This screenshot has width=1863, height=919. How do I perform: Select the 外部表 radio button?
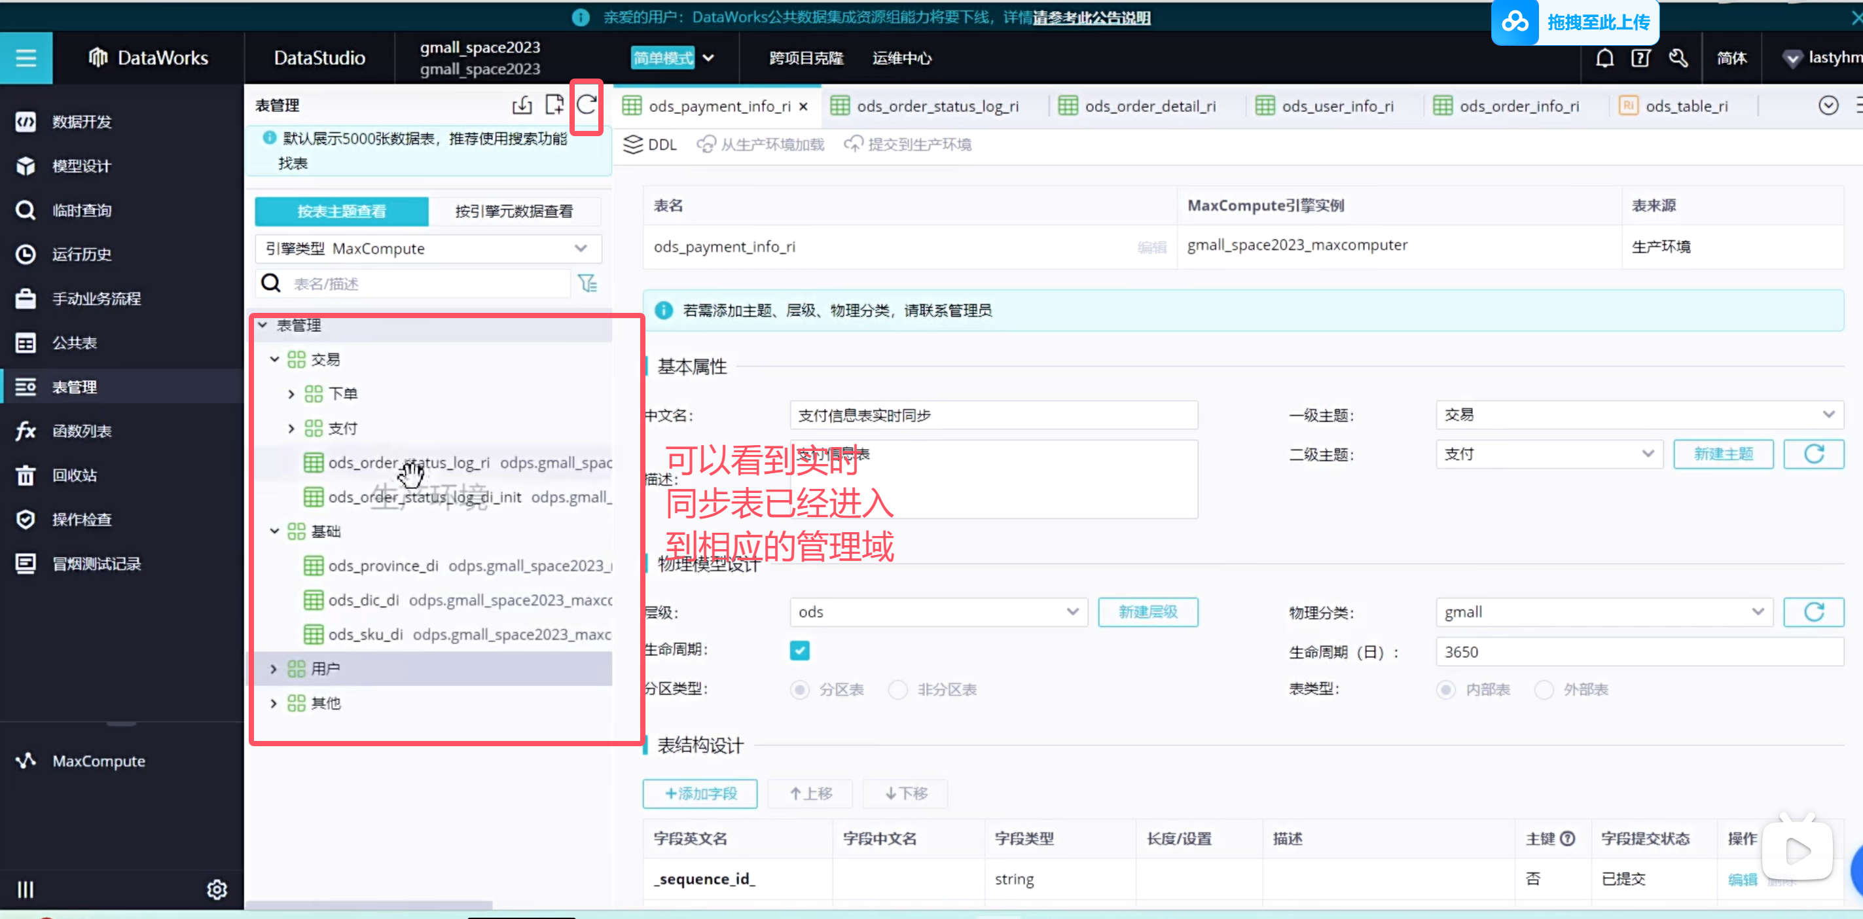[x=1544, y=689]
